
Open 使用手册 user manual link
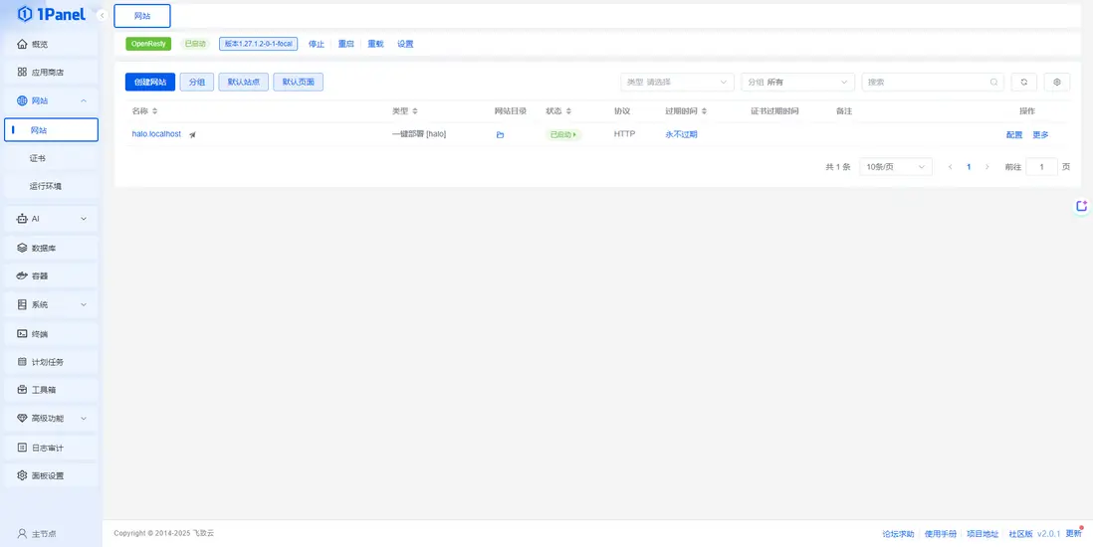pyautogui.click(x=941, y=534)
